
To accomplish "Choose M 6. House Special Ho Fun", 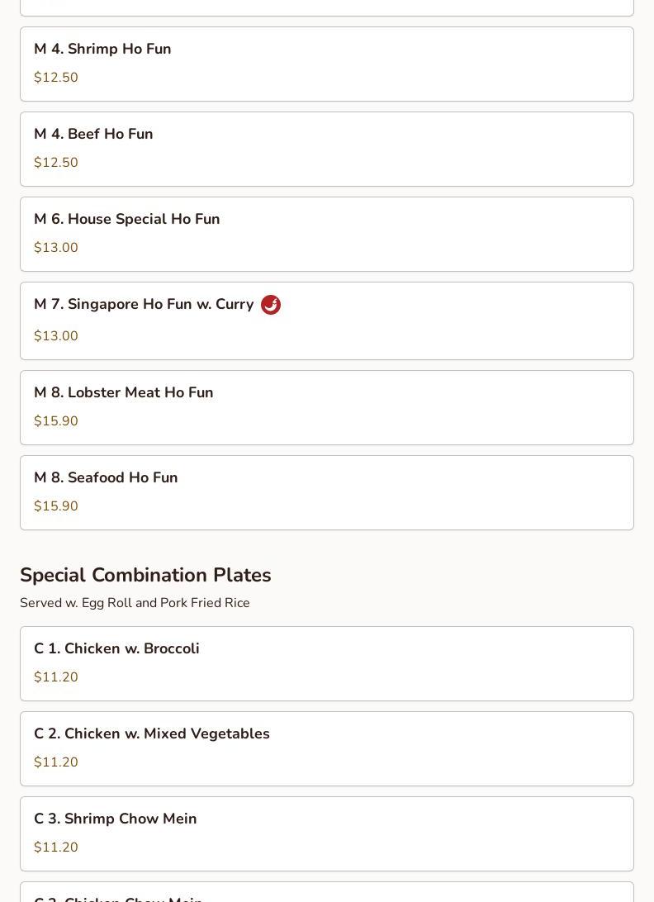I will (127, 219).
